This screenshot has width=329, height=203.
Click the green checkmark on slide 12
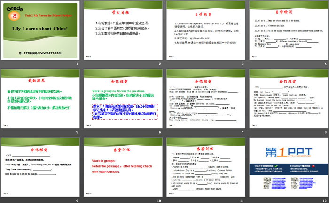coord(276,166)
